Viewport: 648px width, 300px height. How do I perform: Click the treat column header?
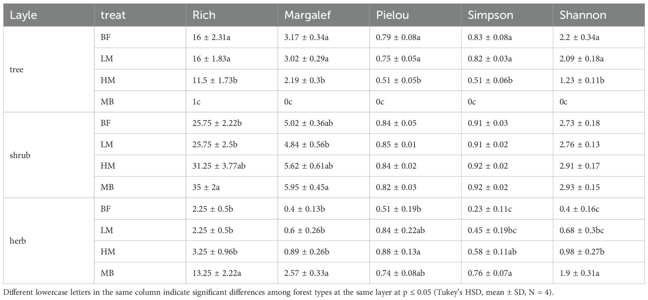tap(113, 15)
